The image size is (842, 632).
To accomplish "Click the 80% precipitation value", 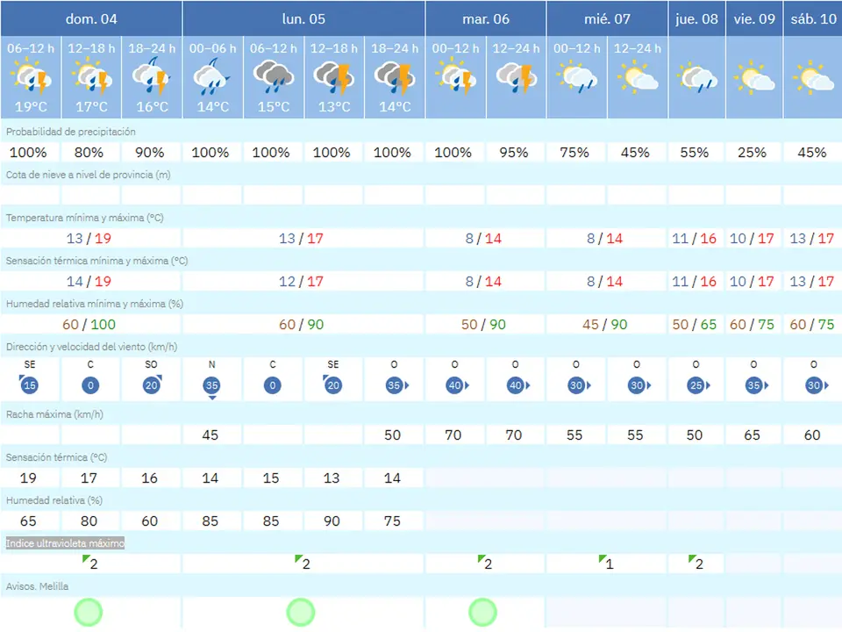I will pyautogui.click(x=89, y=153).
